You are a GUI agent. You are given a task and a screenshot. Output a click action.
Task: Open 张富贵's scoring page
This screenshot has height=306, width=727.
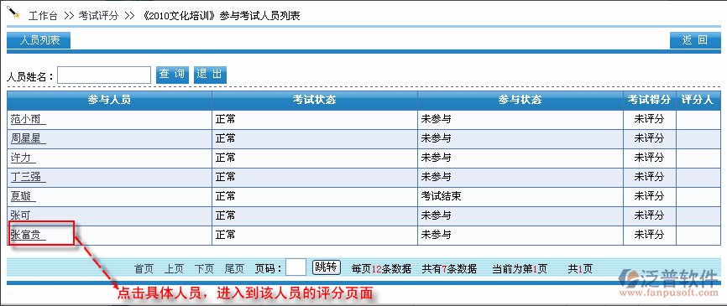[x=28, y=236]
